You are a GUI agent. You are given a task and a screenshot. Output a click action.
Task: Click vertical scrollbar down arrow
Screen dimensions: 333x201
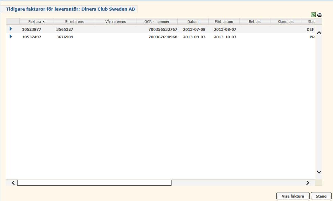(319, 172)
